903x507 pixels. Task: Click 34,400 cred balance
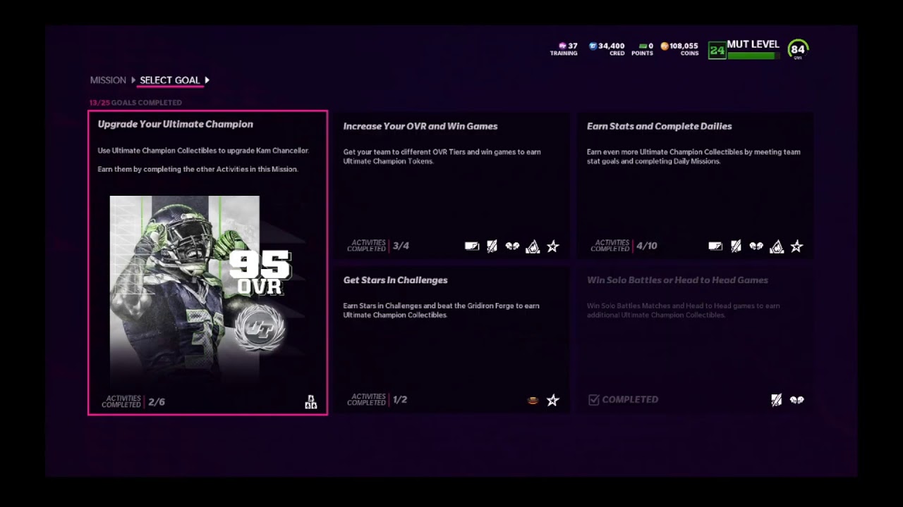[611, 46]
